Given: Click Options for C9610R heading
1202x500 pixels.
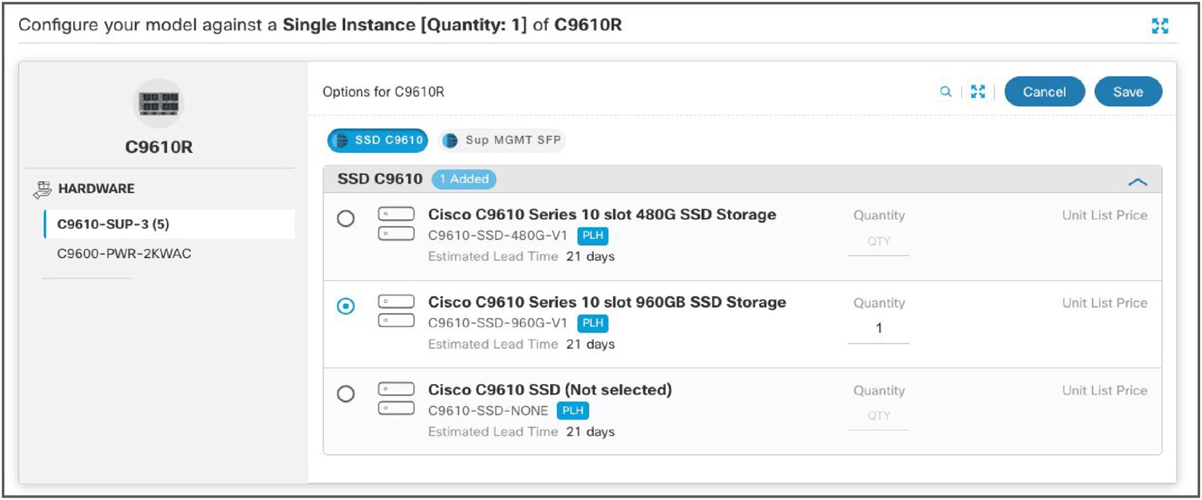Looking at the screenshot, I should tap(383, 92).
